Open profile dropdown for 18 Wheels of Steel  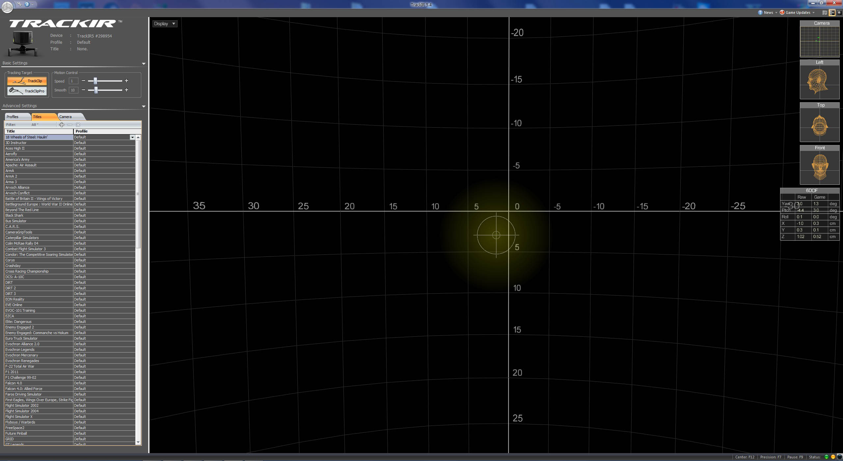[132, 137]
